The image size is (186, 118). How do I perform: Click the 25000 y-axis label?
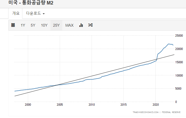coord(179,36)
